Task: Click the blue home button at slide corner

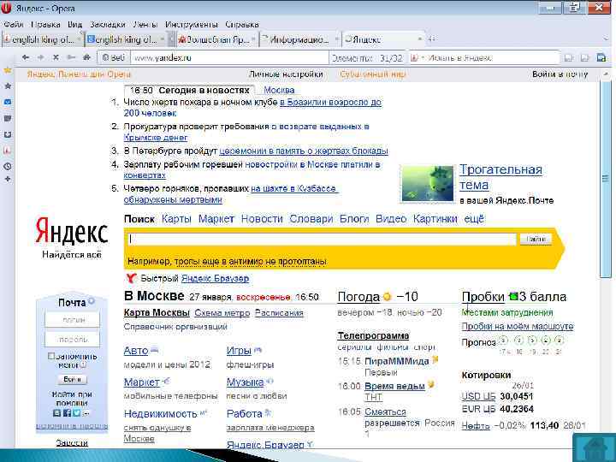Action: coord(595,448)
